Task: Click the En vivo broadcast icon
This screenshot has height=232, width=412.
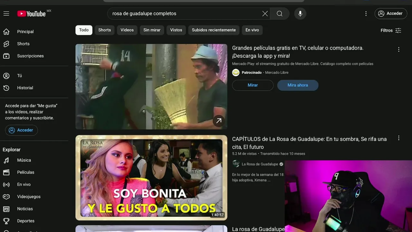Action: click(x=6, y=185)
